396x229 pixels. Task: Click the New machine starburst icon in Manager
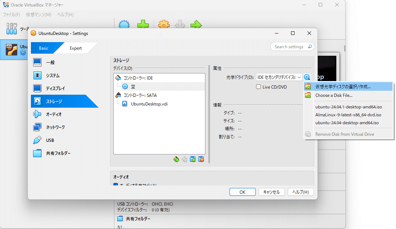124,25
